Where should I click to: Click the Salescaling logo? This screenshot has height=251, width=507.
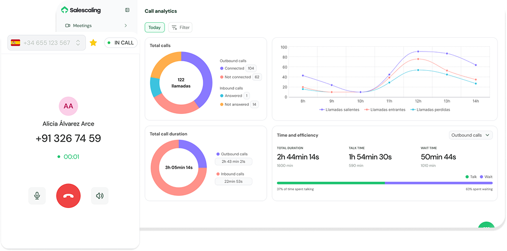[x=81, y=10]
